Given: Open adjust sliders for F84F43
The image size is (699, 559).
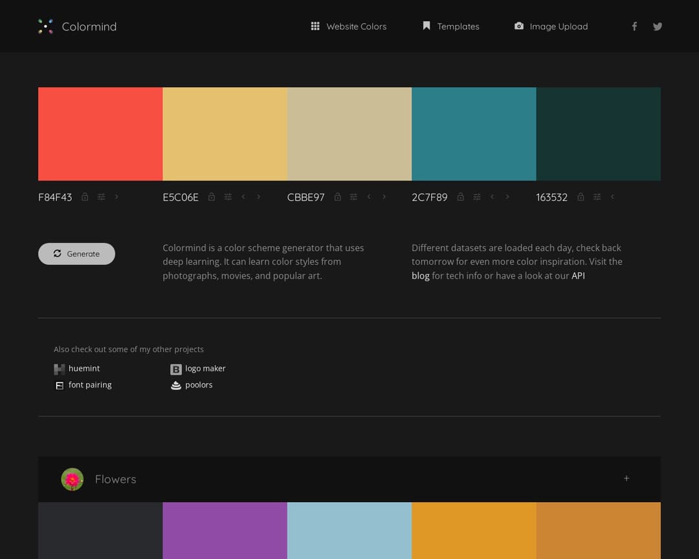Looking at the screenshot, I should [101, 197].
